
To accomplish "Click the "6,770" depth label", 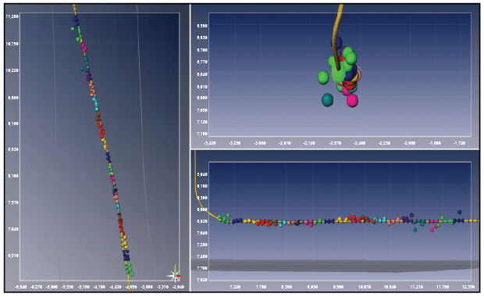I will pyautogui.click(x=202, y=62).
